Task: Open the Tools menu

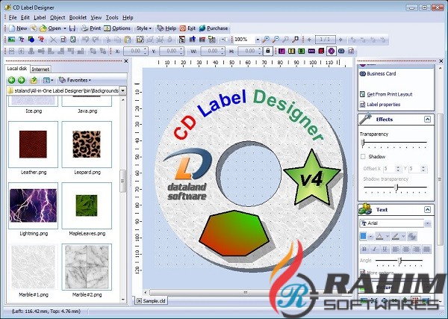Action: coord(112,18)
